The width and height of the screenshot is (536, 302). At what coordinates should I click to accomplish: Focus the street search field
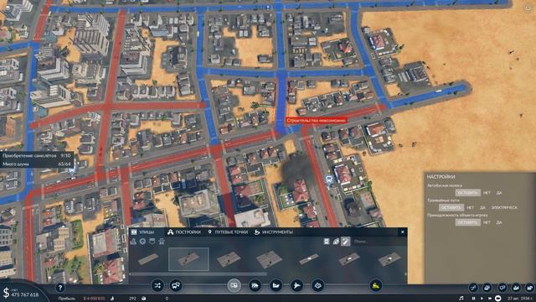[379, 242]
